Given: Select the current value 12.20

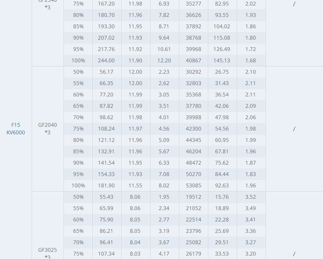Looking at the screenshot, I should pos(164,61).
